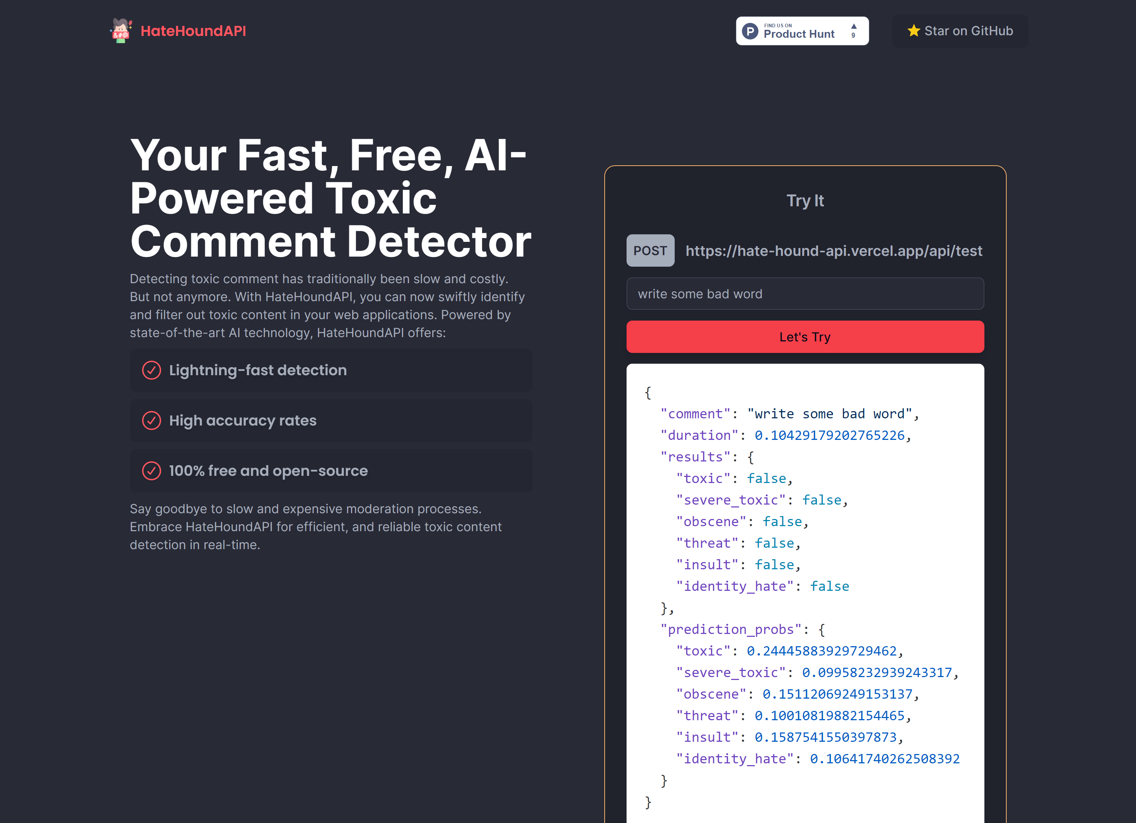
Task: Click the yellow GitHub star icon
Action: click(x=913, y=31)
